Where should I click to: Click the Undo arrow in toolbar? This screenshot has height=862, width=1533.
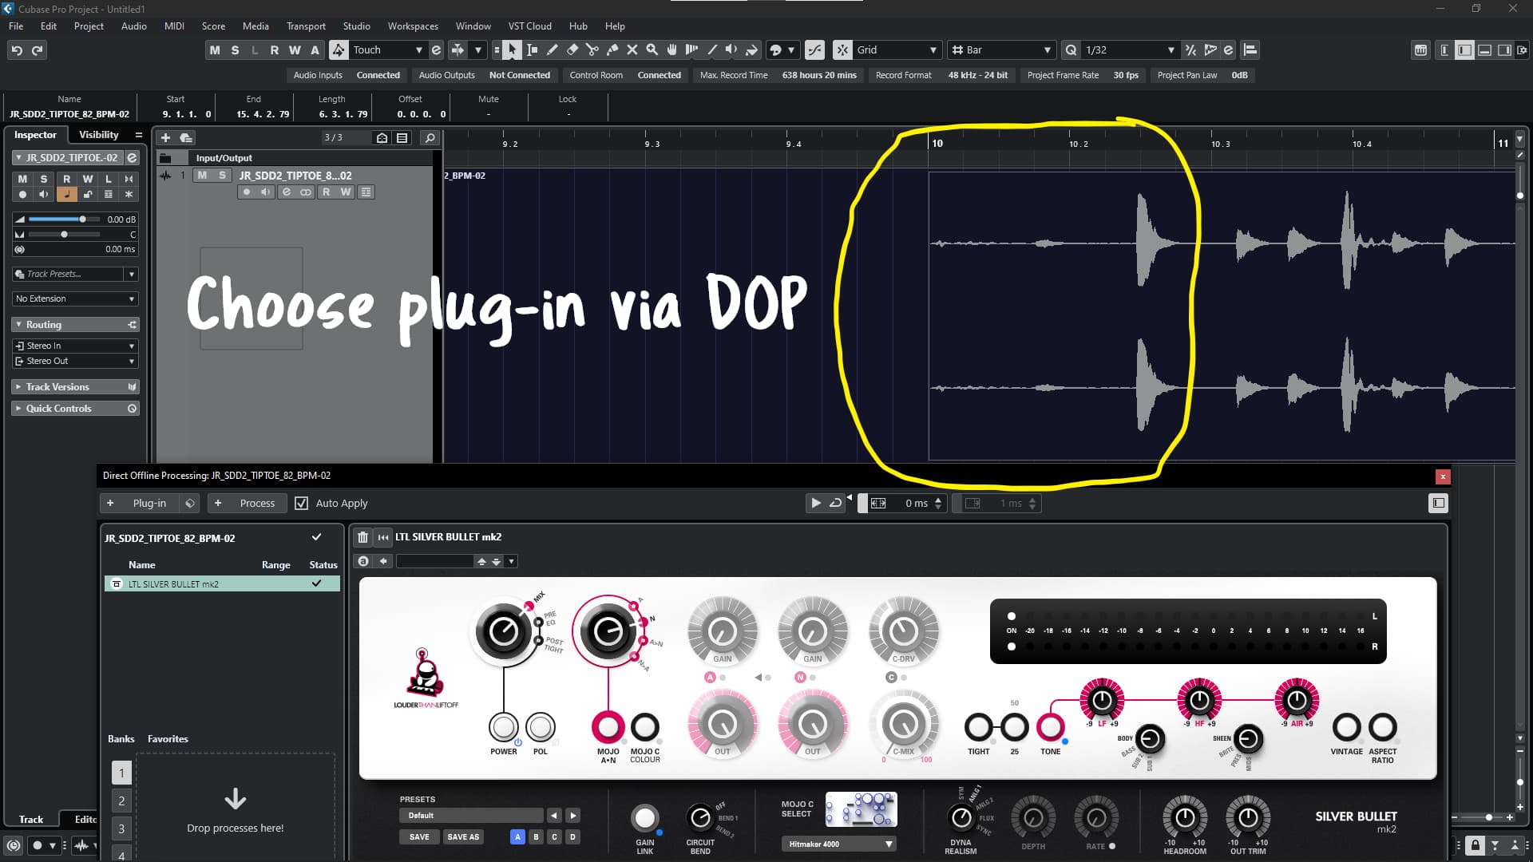(x=17, y=50)
